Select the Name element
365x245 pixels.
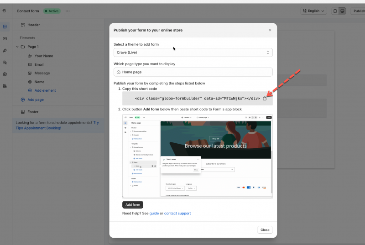tap(39, 82)
